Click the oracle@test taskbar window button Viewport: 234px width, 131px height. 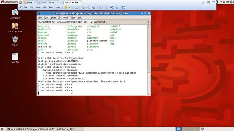point(45,129)
